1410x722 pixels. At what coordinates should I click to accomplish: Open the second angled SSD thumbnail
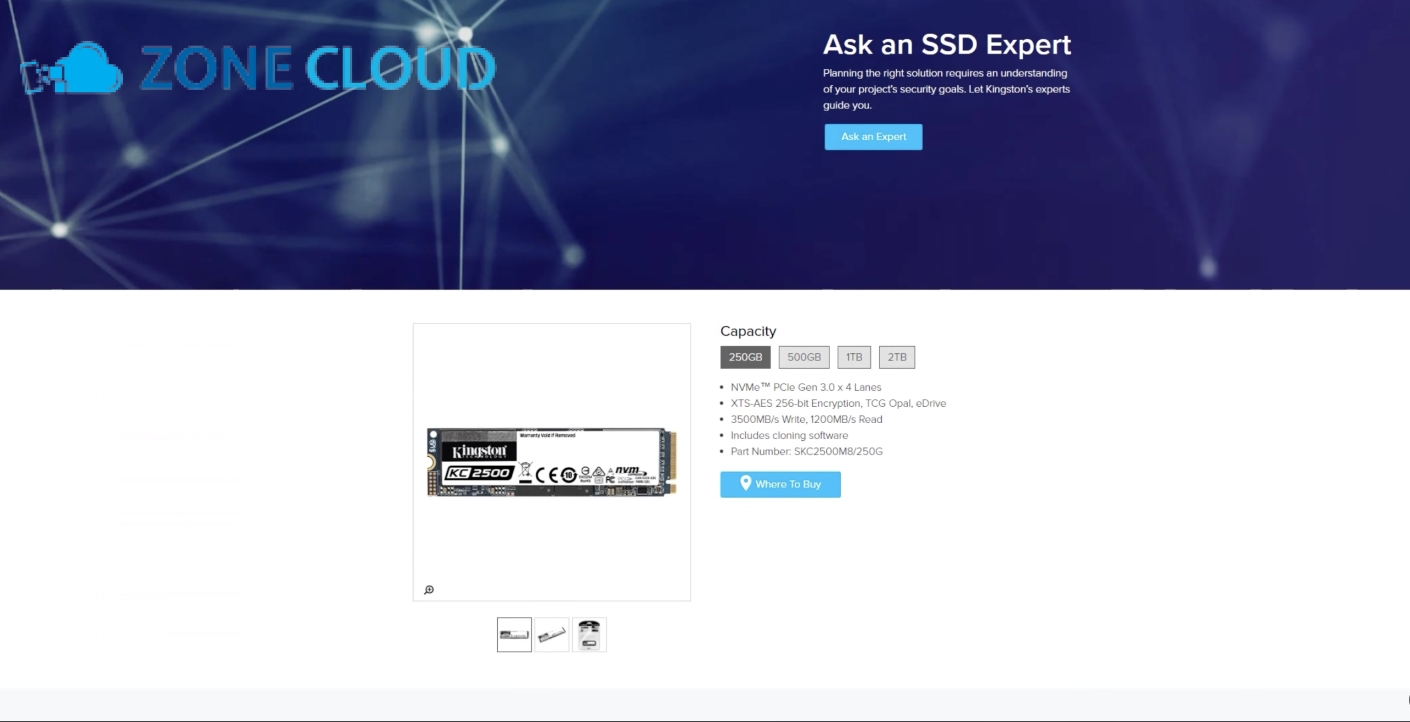click(552, 635)
